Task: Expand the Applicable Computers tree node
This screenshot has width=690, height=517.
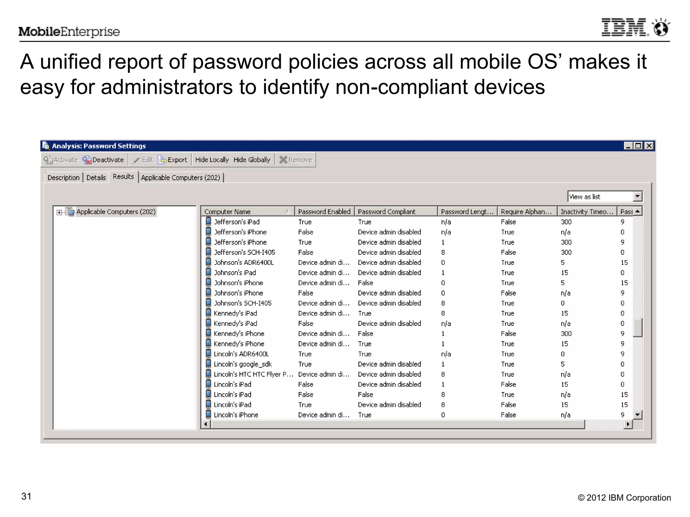Action: pyautogui.click(x=59, y=212)
